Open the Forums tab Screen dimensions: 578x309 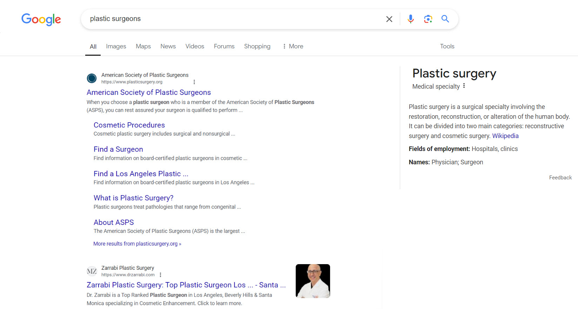(224, 46)
